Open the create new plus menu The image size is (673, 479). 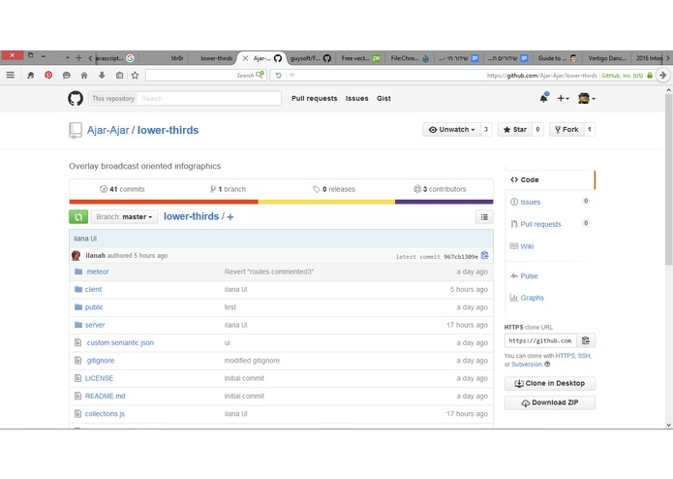click(563, 98)
